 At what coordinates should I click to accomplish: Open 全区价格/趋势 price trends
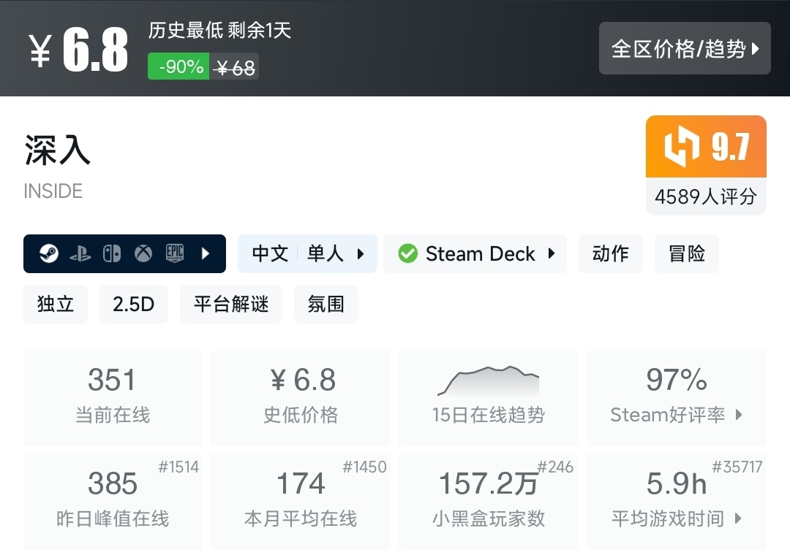[x=685, y=49]
